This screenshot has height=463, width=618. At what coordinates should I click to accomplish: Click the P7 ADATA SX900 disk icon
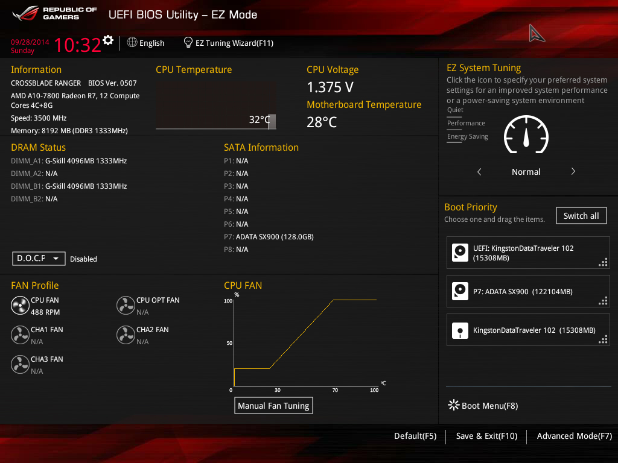click(460, 291)
